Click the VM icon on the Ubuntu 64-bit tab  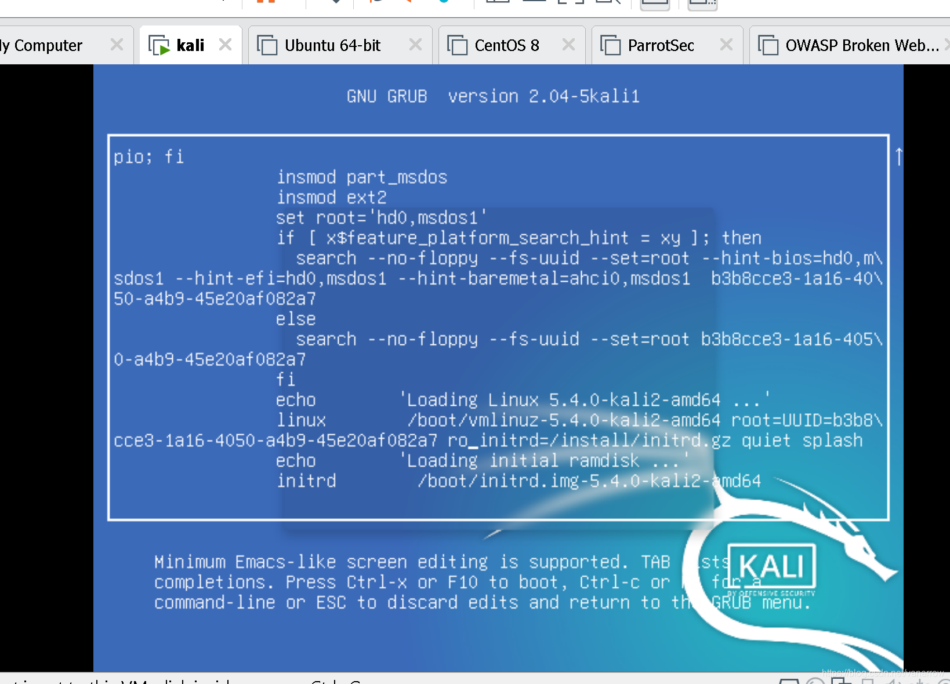coord(267,45)
